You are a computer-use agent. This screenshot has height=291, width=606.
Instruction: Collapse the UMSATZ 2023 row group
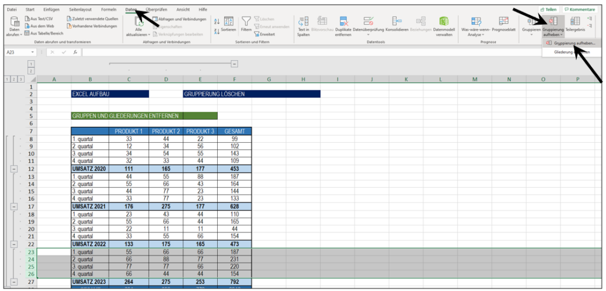coord(14,282)
